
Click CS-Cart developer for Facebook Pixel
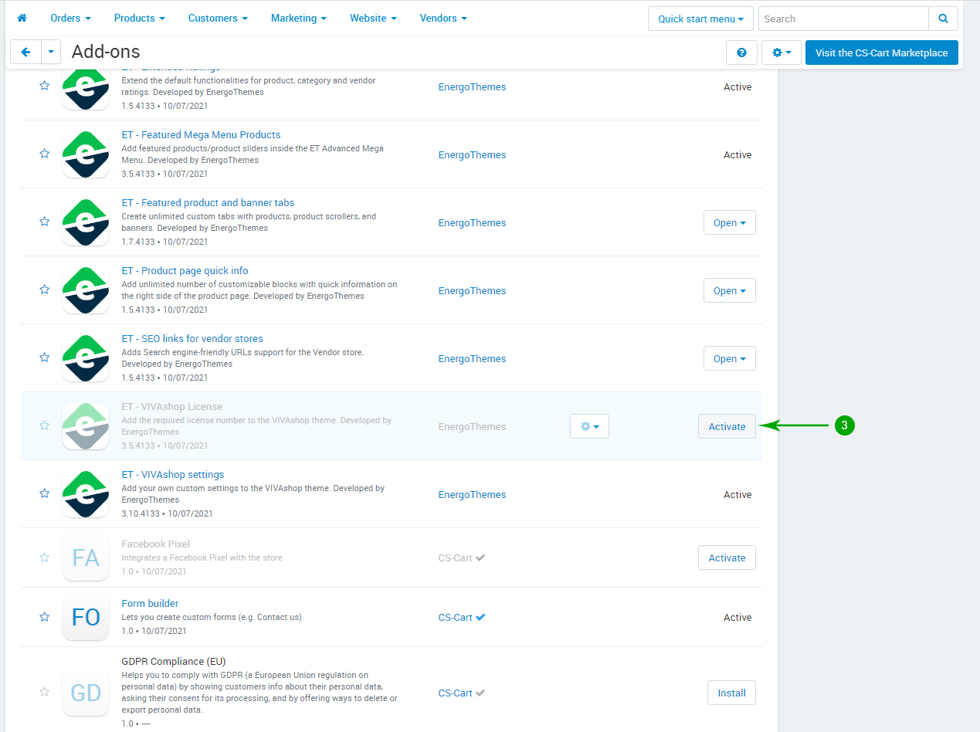[x=456, y=557]
